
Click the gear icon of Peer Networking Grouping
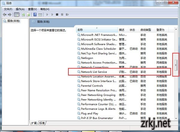point(79,95)
